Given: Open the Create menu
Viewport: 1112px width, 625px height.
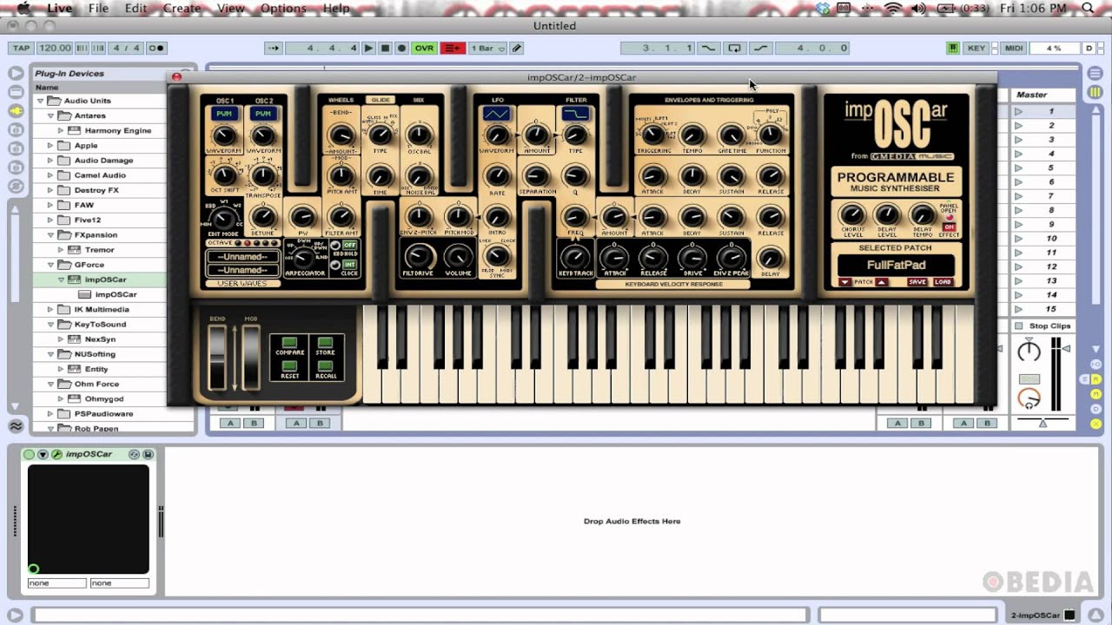Looking at the screenshot, I should click(182, 9).
